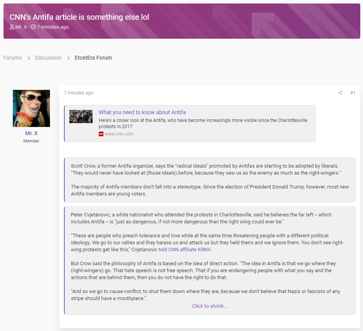
Task: Open EtcetEra Forum breadcrumb
Action: 93,58
